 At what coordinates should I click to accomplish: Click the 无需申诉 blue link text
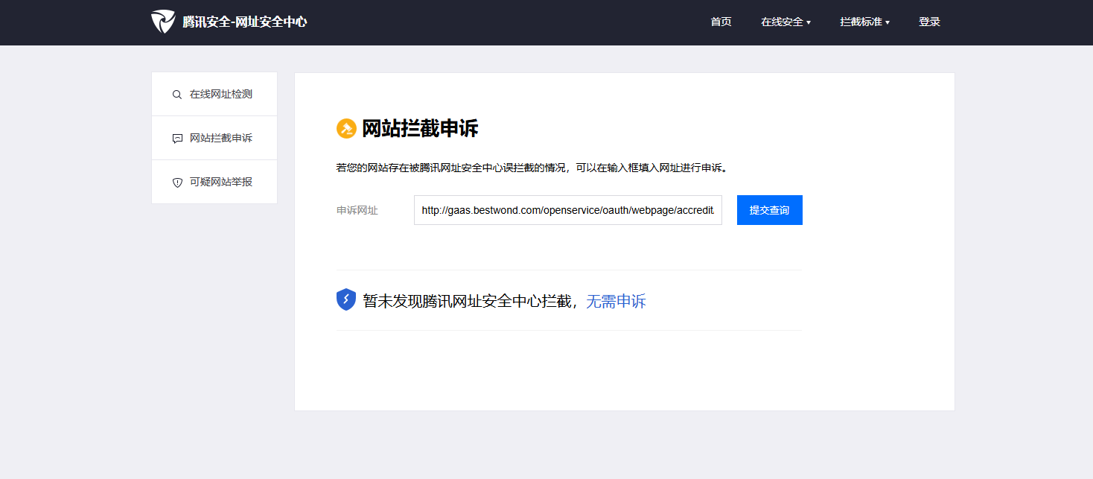[x=616, y=301]
